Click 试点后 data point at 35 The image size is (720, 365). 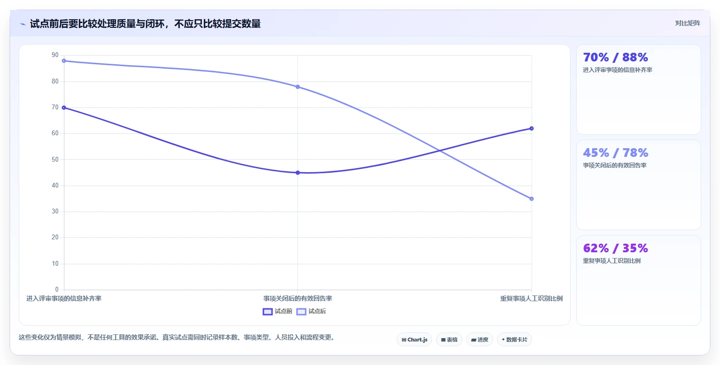point(532,199)
